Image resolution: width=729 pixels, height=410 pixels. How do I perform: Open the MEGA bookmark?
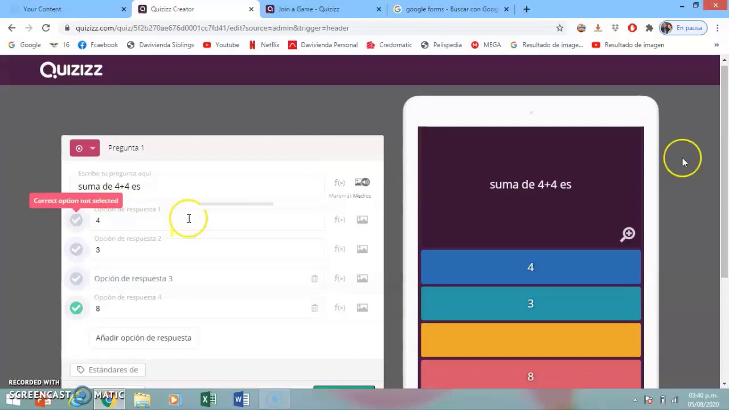point(486,45)
